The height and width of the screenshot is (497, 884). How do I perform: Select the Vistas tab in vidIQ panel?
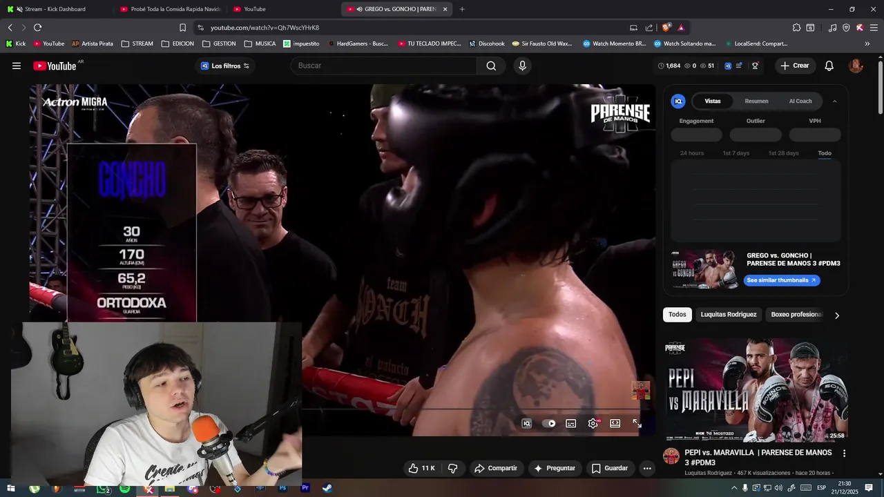pos(713,101)
